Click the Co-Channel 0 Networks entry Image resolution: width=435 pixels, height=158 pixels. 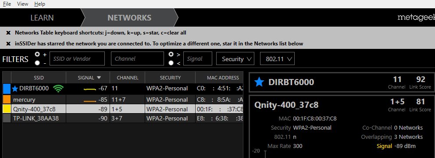(x=392, y=127)
